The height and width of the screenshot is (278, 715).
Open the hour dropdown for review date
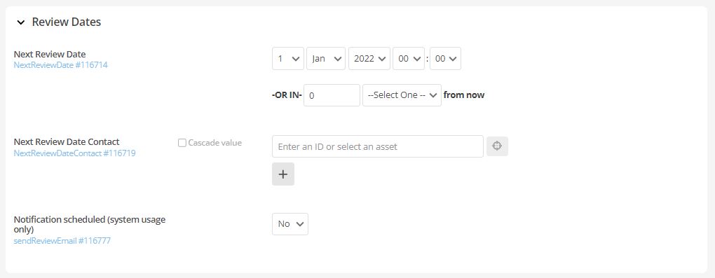(409, 59)
